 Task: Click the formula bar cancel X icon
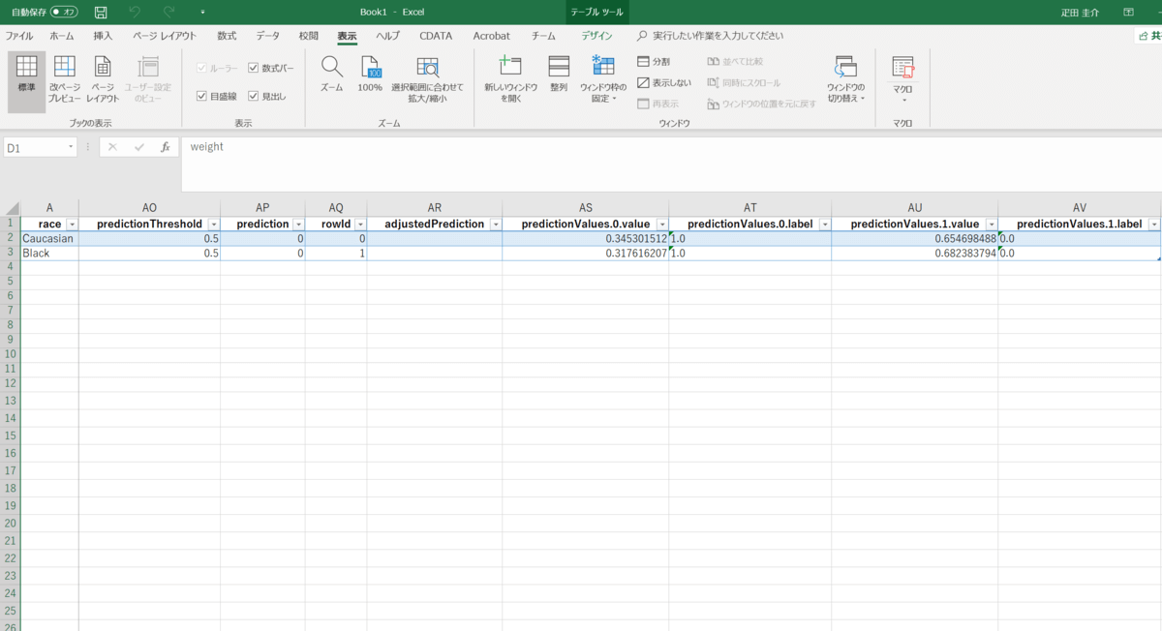112,147
